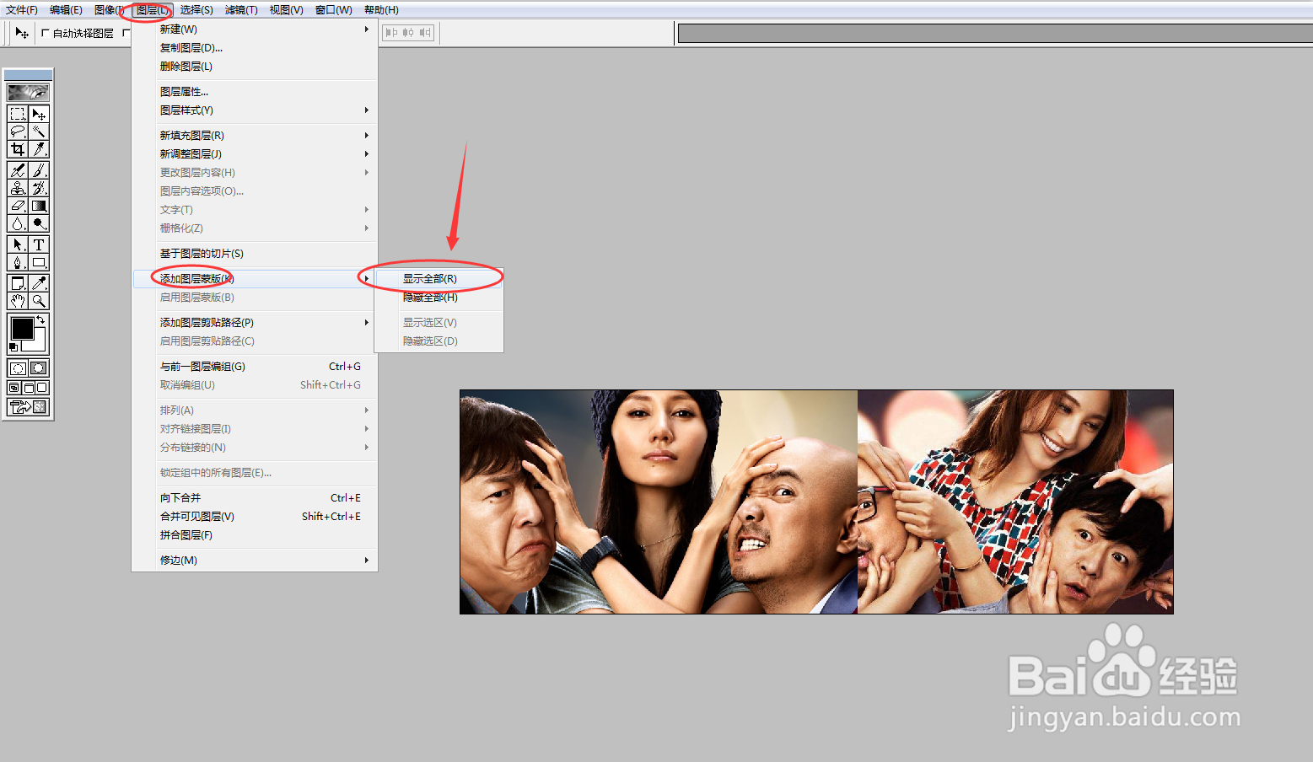Image resolution: width=1313 pixels, height=762 pixels.
Task: Select the Notes tool
Action: [18, 283]
